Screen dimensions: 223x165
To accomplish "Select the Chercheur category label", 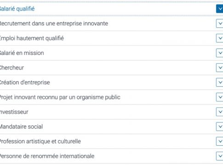I will (12, 67).
